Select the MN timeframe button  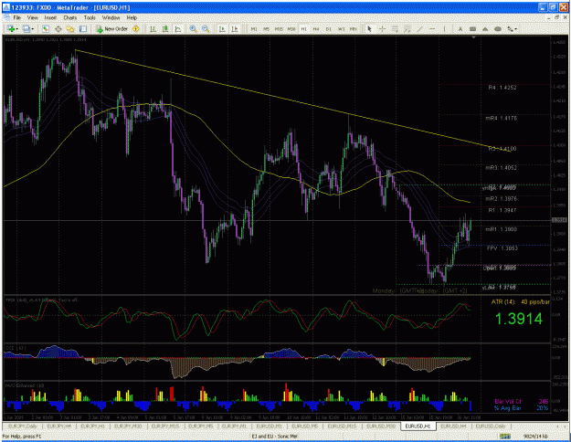[354, 28]
